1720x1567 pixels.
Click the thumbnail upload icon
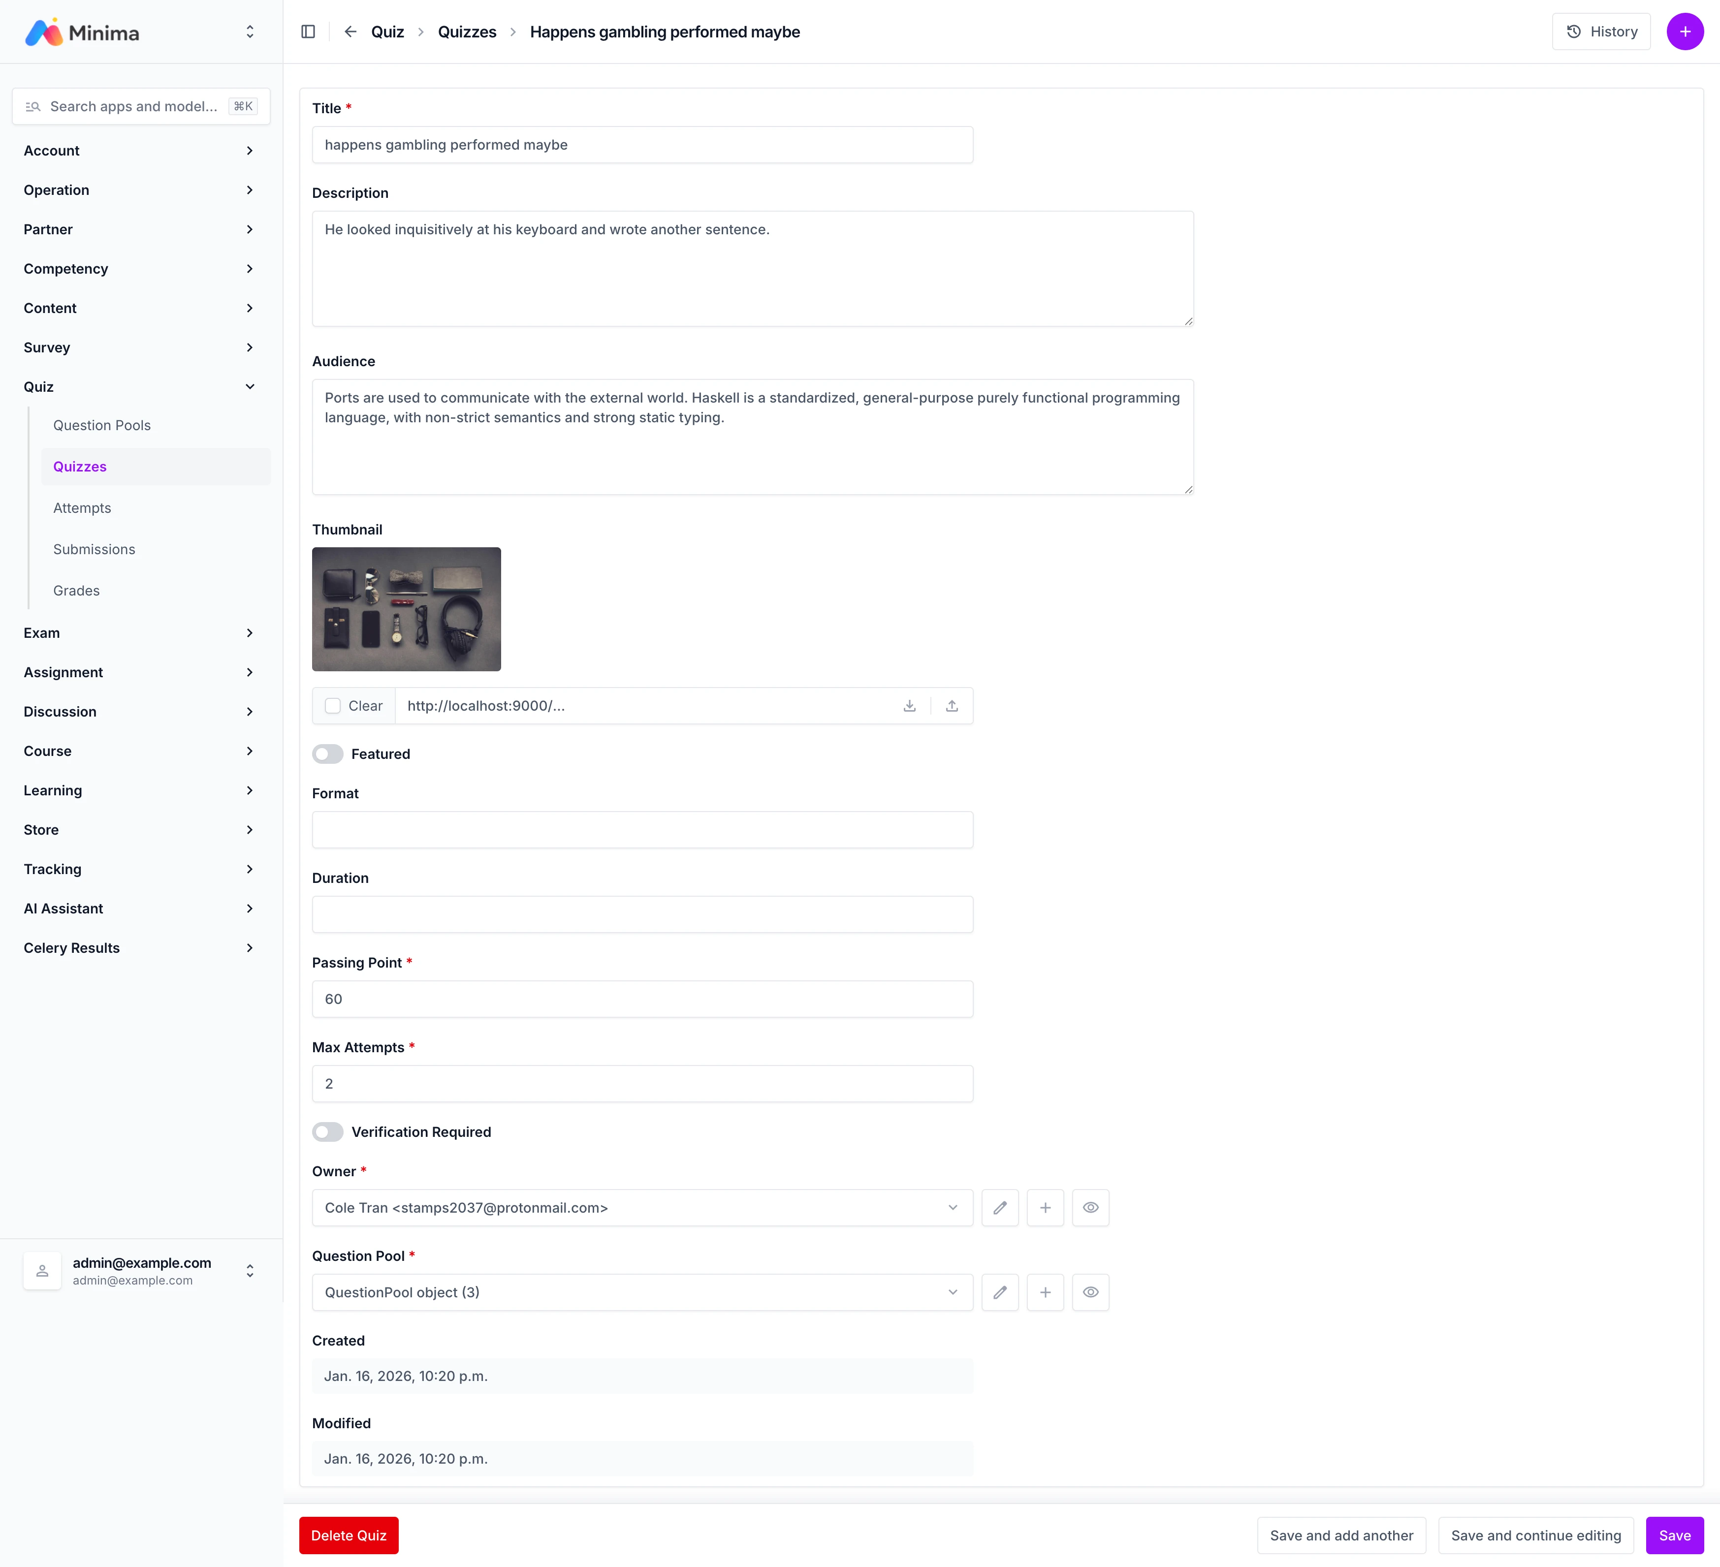tap(951, 705)
